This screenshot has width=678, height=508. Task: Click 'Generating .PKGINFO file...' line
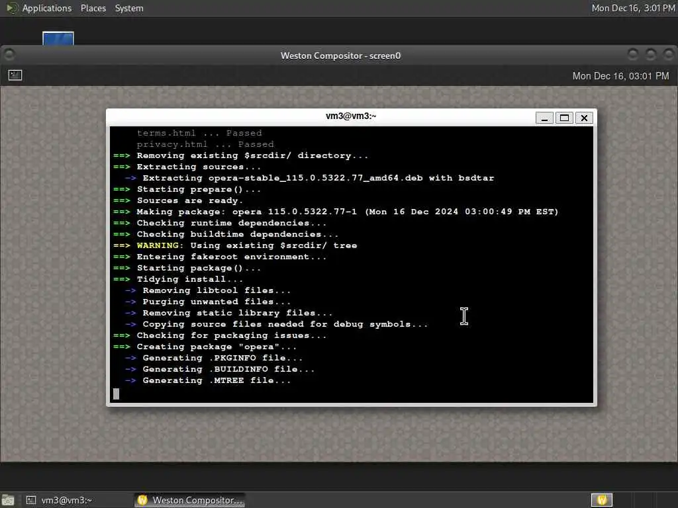(214, 358)
